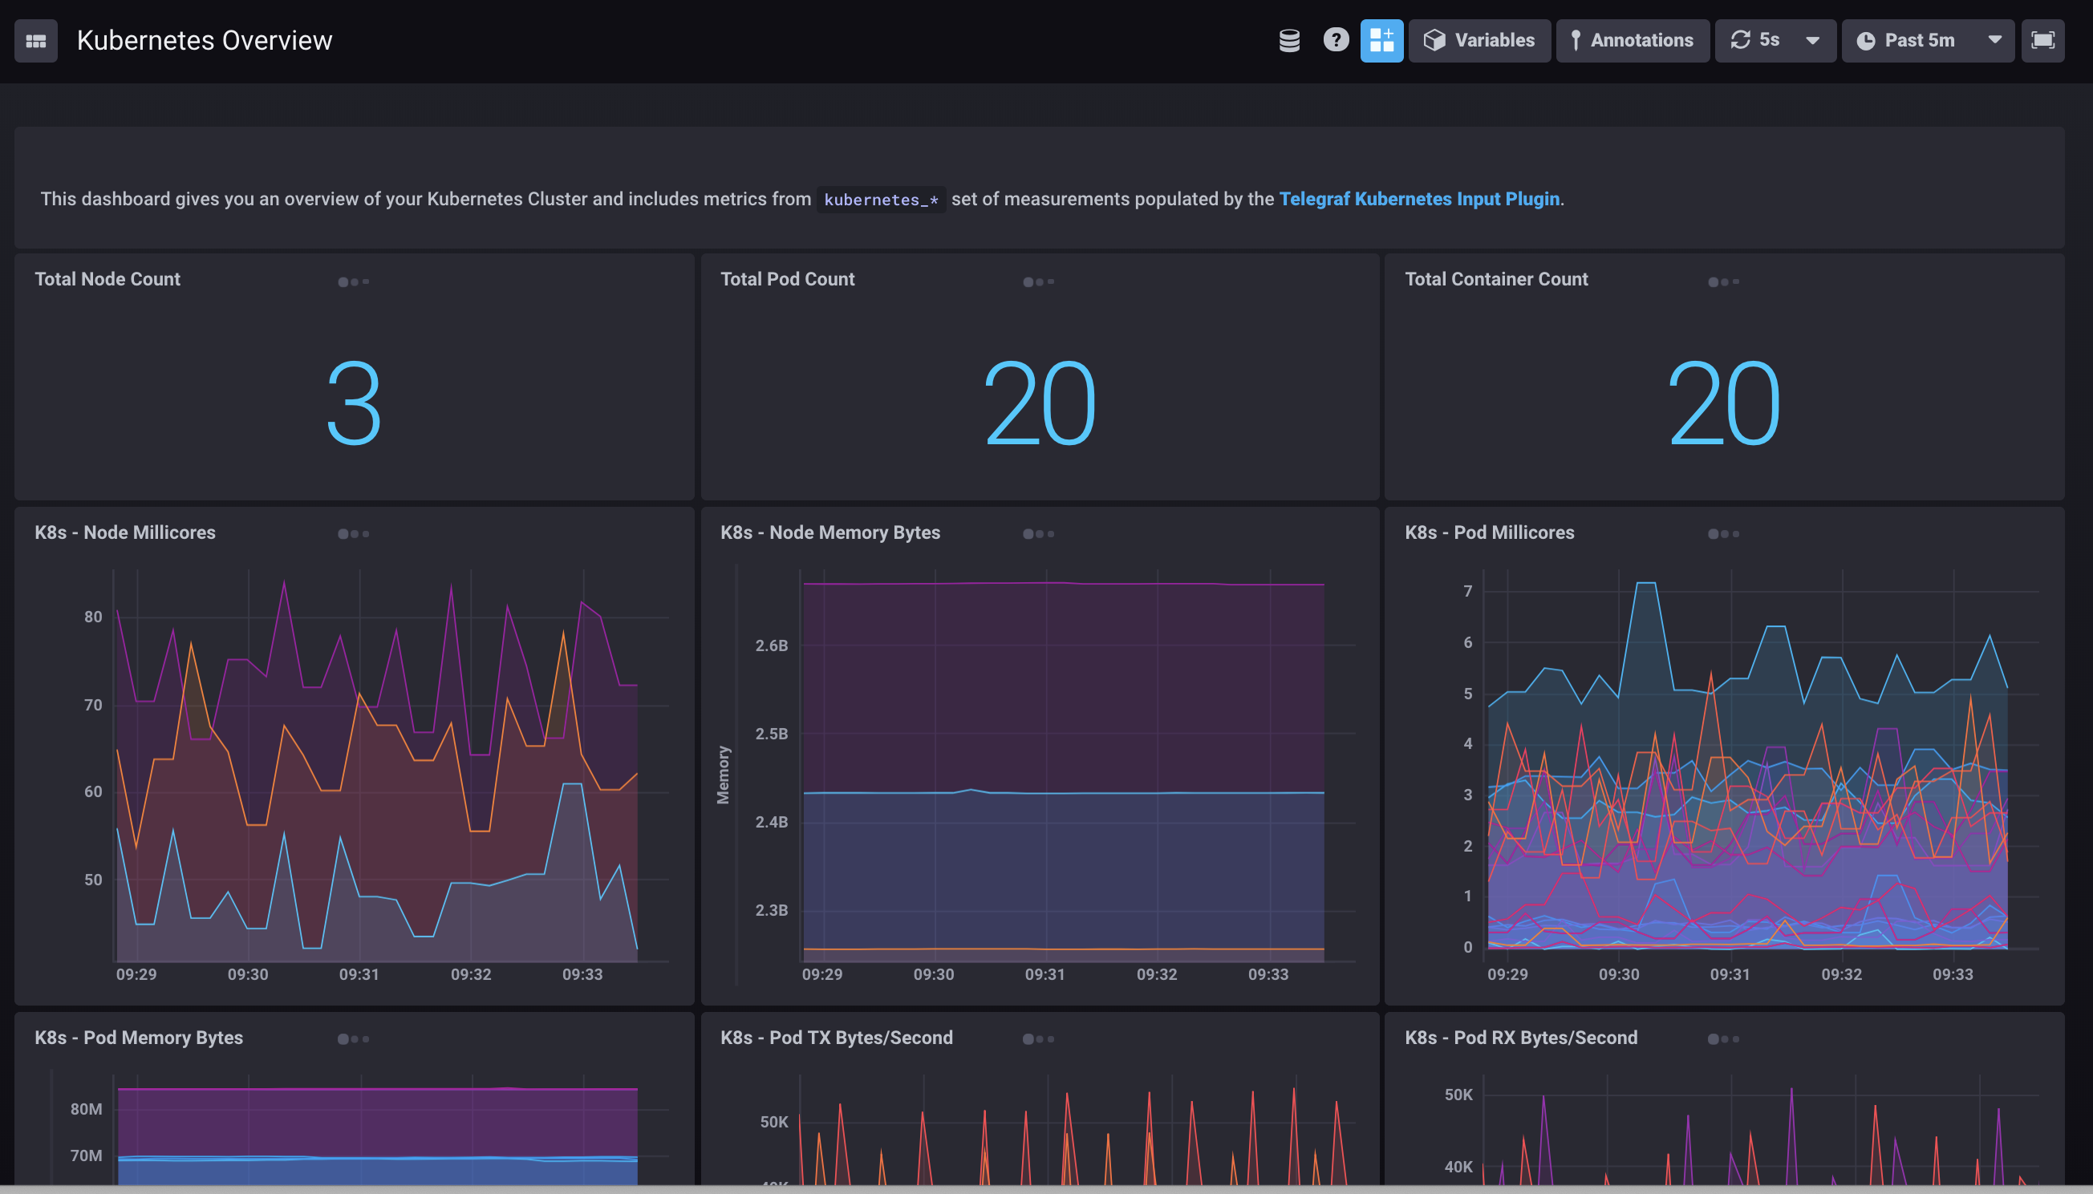Viewport: 2093px width, 1194px height.
Task: Open the 5s refresh interval dropdown
Action: tap(1811, 39)
